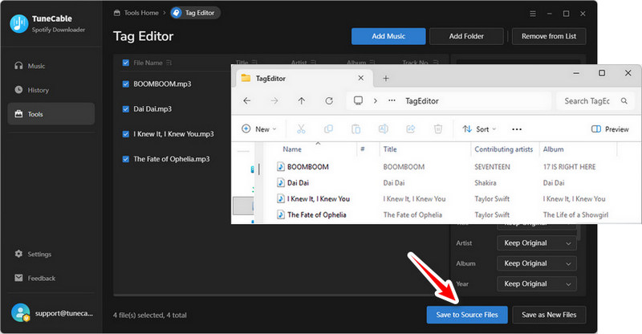Open See more ellipsis in Explorer toolbar
The height and width of the screenshot is (334, 642).
517,129
